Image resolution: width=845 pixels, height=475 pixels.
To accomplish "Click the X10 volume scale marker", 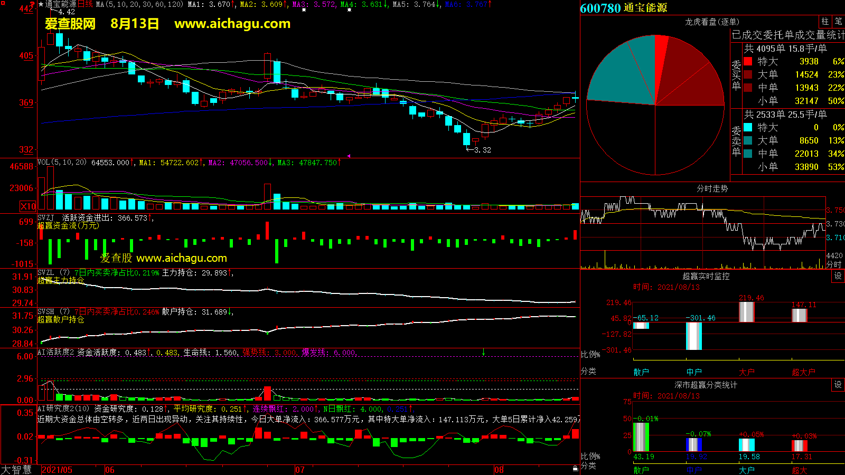I will 28,206.
